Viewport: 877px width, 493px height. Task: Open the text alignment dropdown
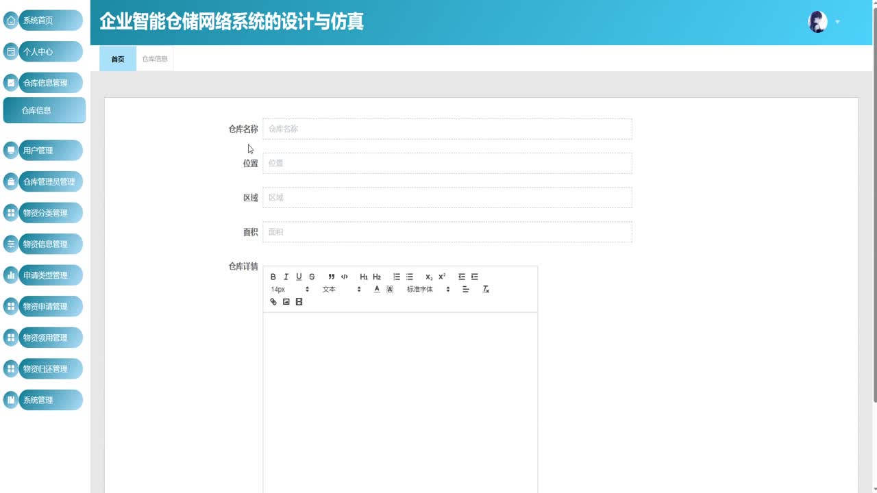click(466, 290)
